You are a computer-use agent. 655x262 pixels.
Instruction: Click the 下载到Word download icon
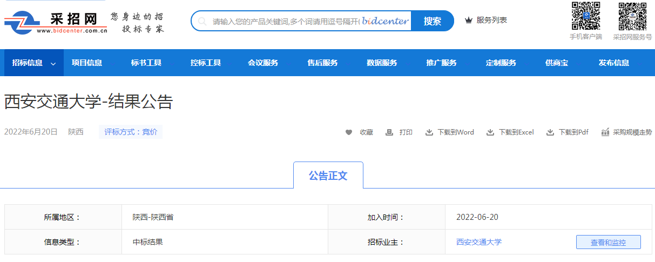click(429, 132)
